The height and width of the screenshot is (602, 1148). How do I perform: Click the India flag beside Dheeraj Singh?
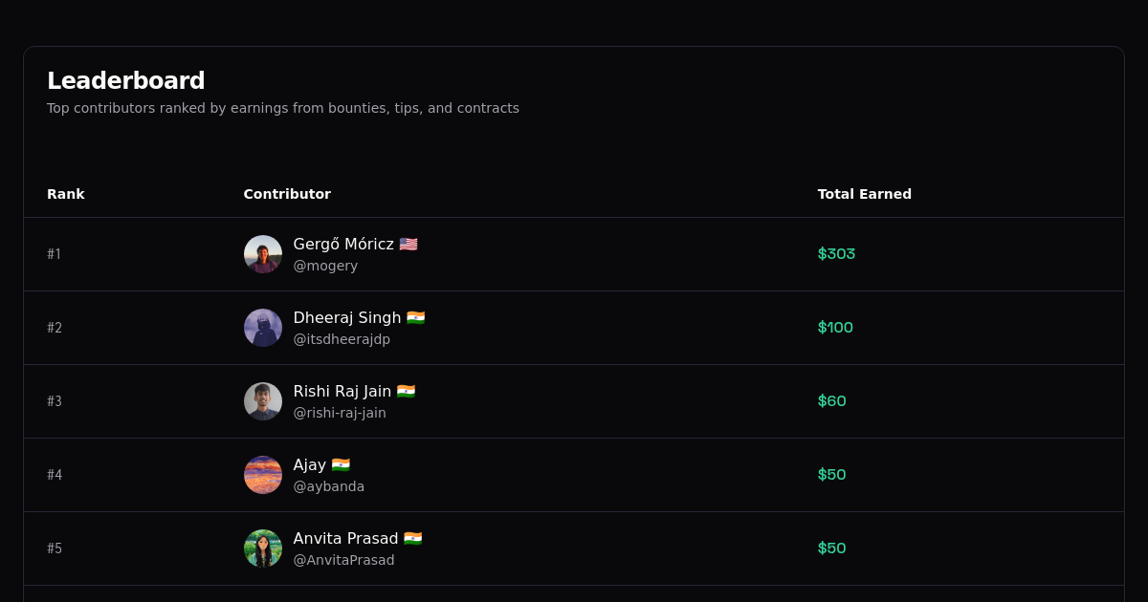416,317
